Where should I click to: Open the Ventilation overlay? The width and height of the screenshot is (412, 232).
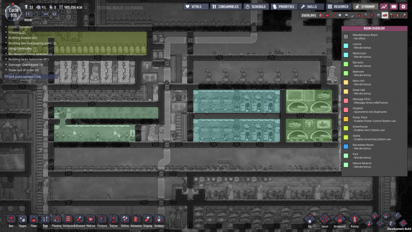359,15
